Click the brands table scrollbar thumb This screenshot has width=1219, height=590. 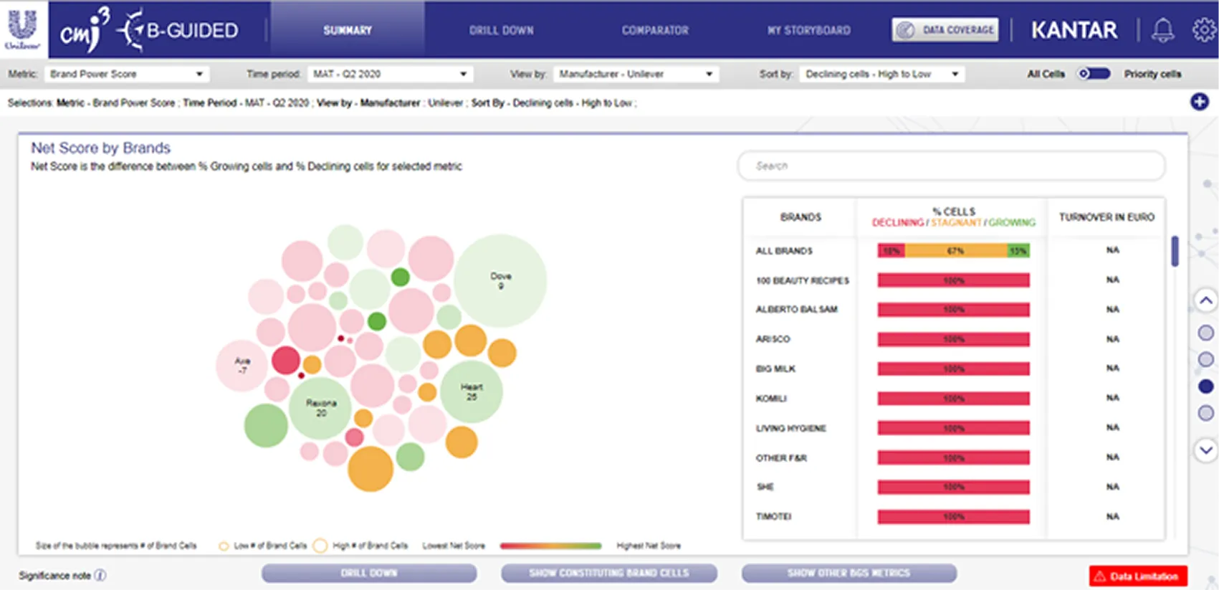(x=1175, y=251)
